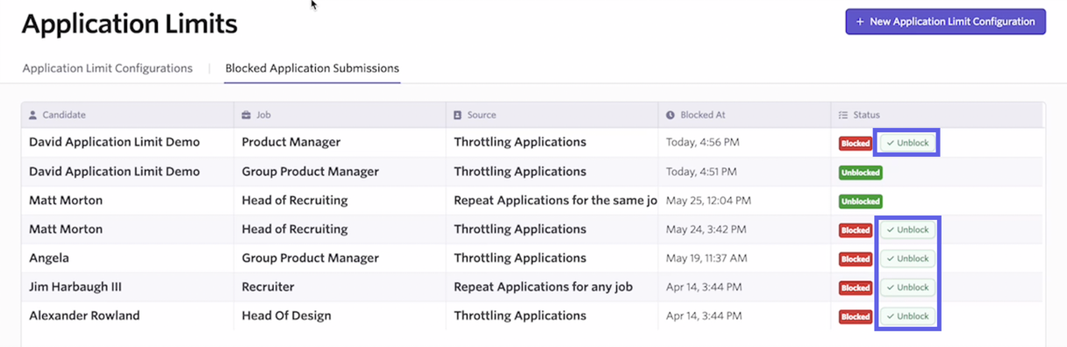Screen dimensions: 1067x347
Task: Open Matt Morton in the May 24 row
Action: click(x=66, y=230)
